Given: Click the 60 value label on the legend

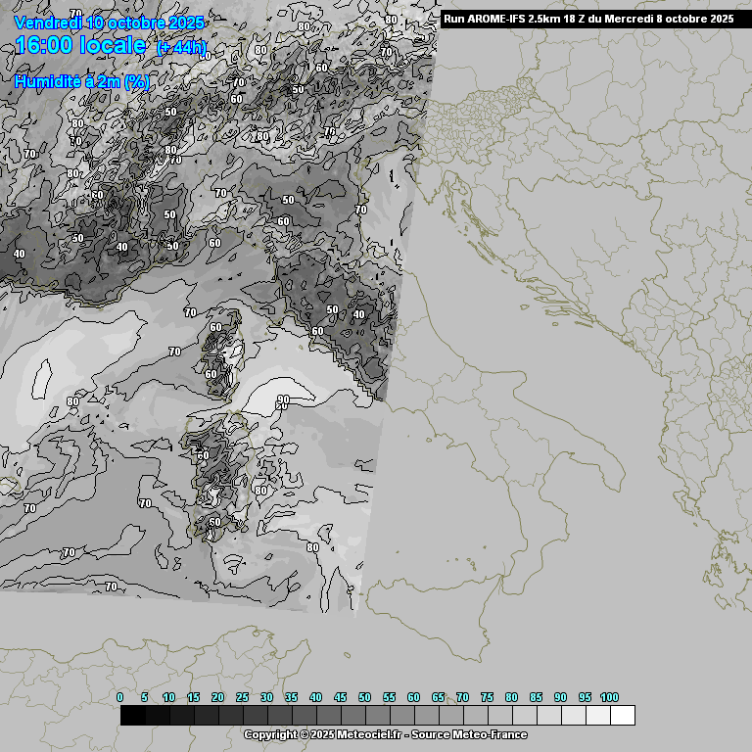Looking at the screenshot, I should pos(413,697).
